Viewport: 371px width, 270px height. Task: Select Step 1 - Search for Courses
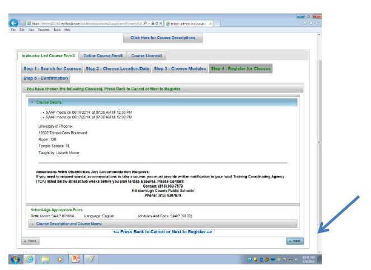point(52,69)
